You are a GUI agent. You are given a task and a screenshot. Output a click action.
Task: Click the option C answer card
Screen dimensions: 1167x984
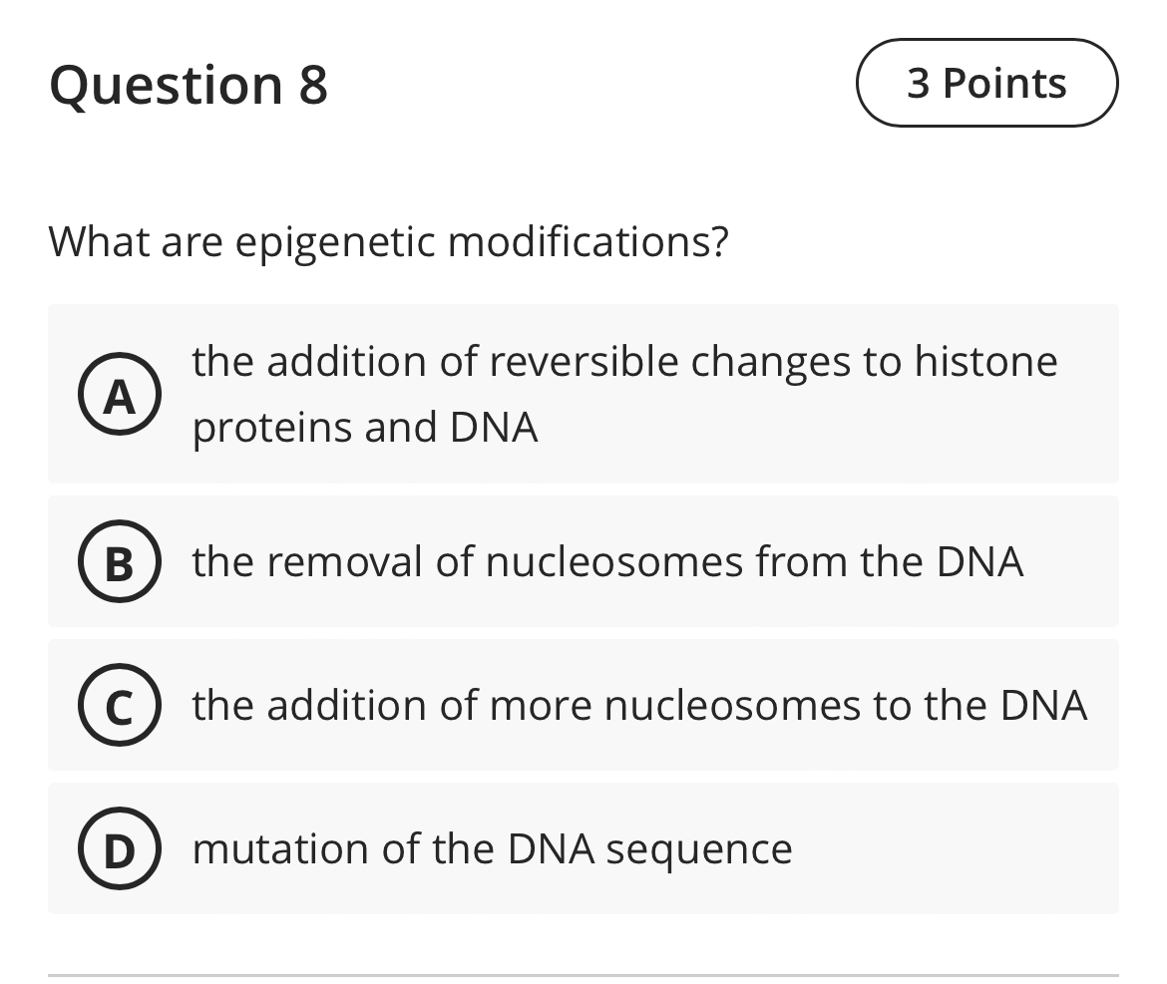(x=583, y=705)
